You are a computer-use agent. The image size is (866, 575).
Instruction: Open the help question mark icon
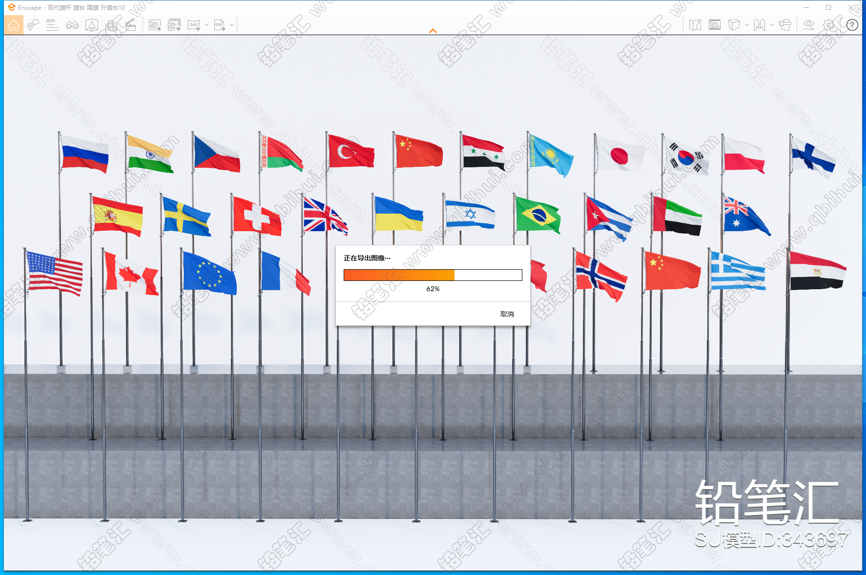(852, 25)
